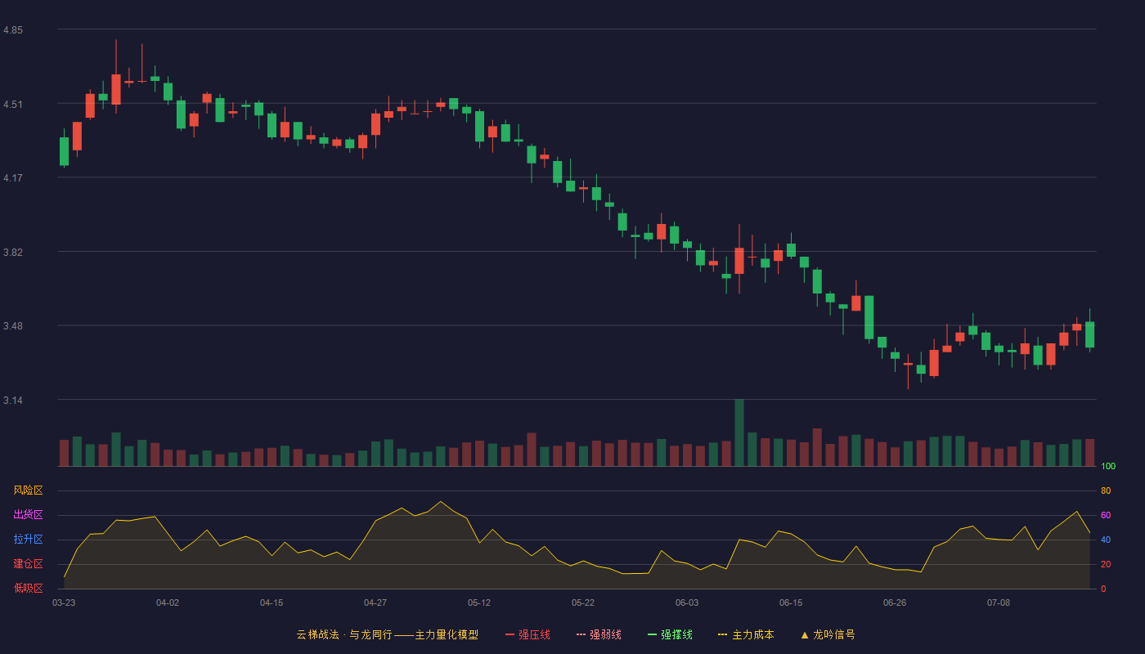
Task: Toggle the 强弱线 legend series
Action: click(x=599, y=634)
